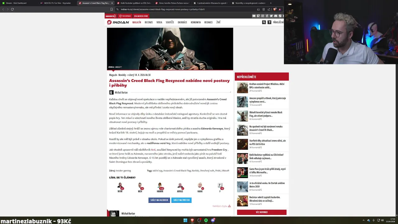Open the ŽIVĚ menu item
The width and height of the screenshot is (398, 224).
pyautogui.click(x=218, y=22)
